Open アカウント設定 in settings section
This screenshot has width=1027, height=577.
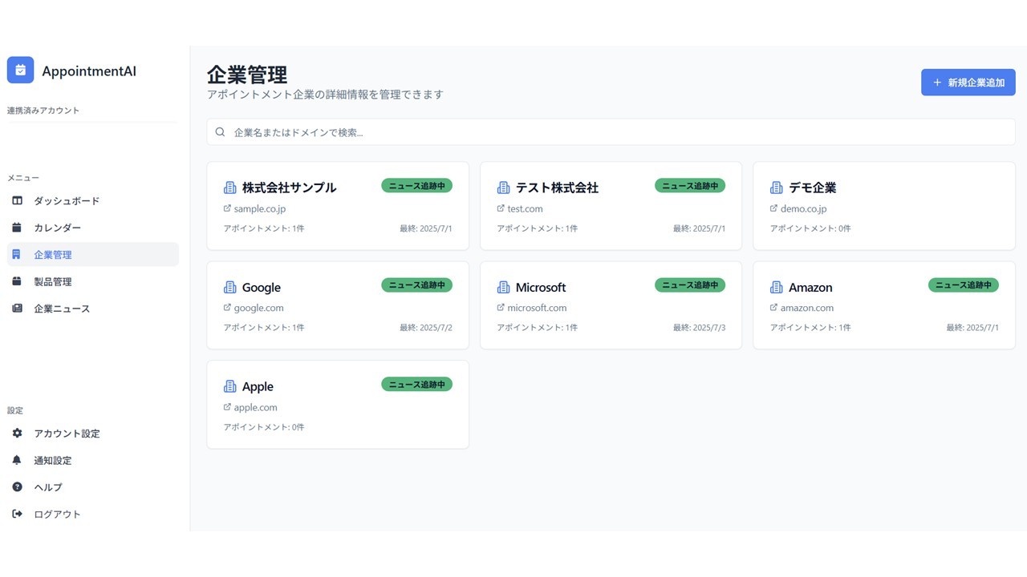coord(93,434)
